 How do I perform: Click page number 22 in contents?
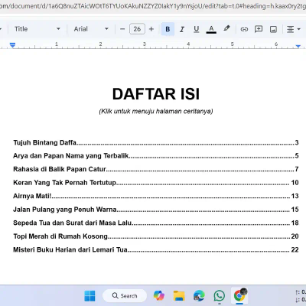pyautogui.click(x=295, y=249)
